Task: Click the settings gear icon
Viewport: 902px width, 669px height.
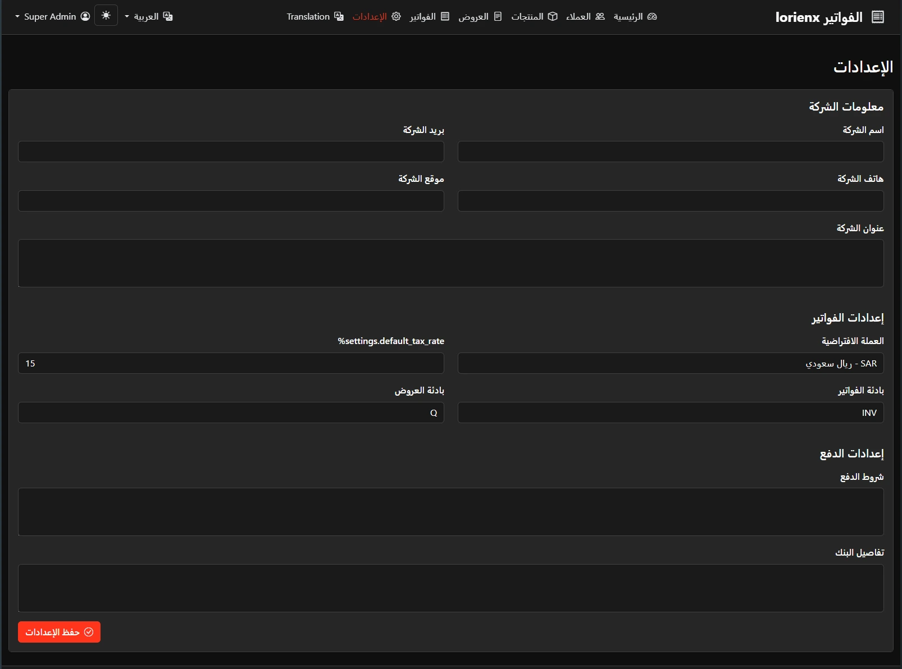Action: click(396, 17)
